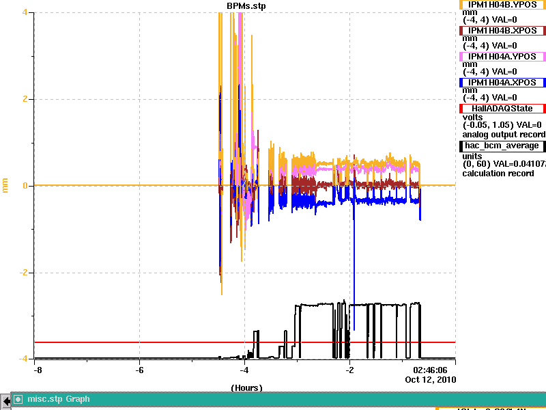Image resolution: width=546 pixels, height=410 pixels.
Task: Click the BPMs.stp graph title
Action: tap(246, 6)
